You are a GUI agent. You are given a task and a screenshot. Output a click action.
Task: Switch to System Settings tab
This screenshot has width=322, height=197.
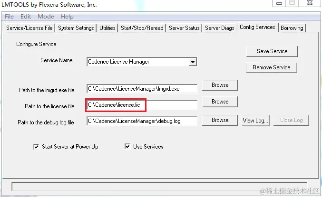[x=76, y=28]
